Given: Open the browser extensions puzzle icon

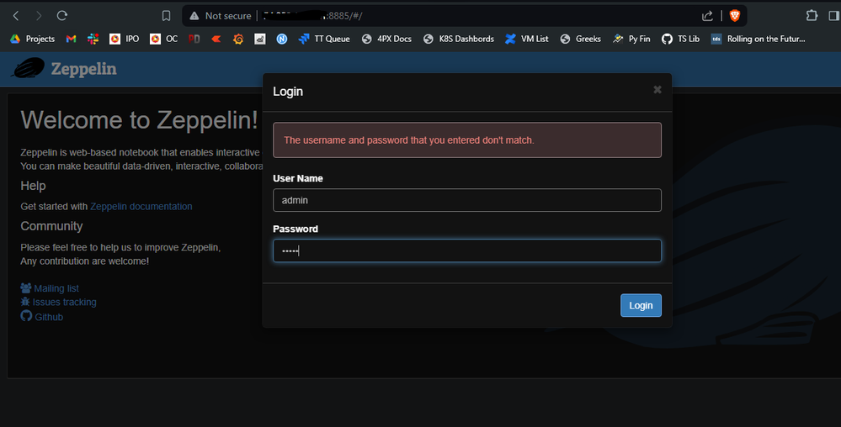Looking at the screenshot, I should (812, 15).
